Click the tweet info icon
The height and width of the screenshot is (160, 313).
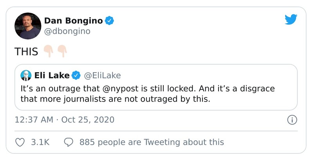point(292,120)
